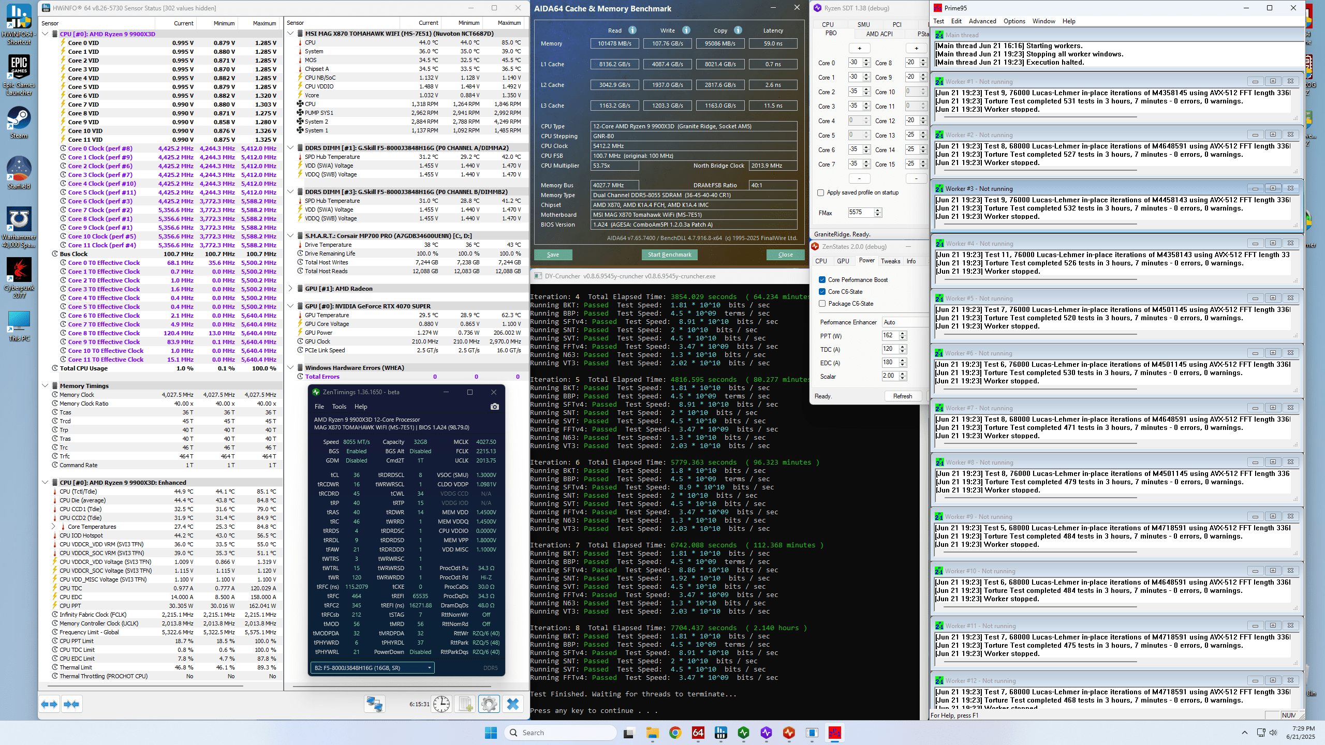Click HWiNFO expand columns arrows icon
Viewport: 1325px width, 745px height.
(x=50, y=704)
